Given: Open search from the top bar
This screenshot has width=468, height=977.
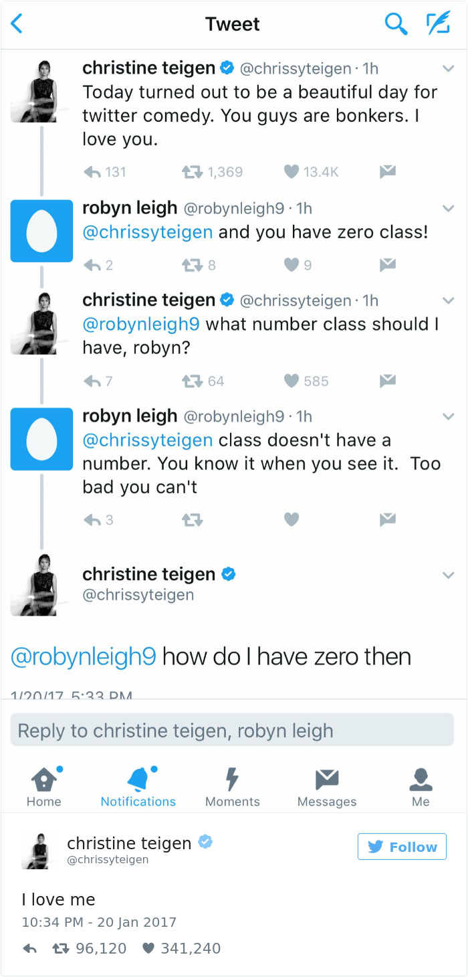Looking at the screenshot, I should [396, 23].
